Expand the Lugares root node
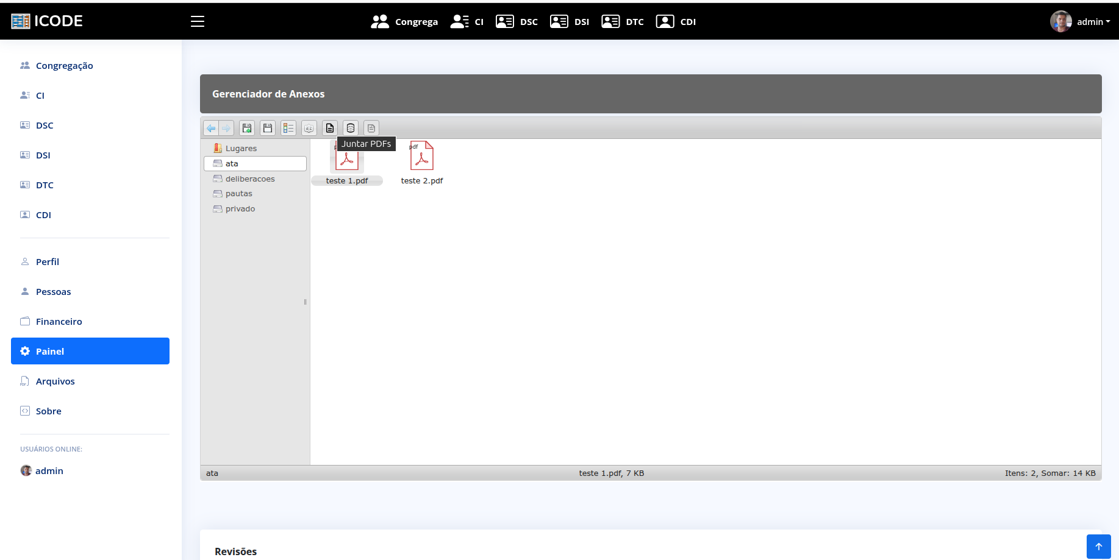Image resolution: width=1119 pixels, height=560 pixels. [x=241, y=148]
